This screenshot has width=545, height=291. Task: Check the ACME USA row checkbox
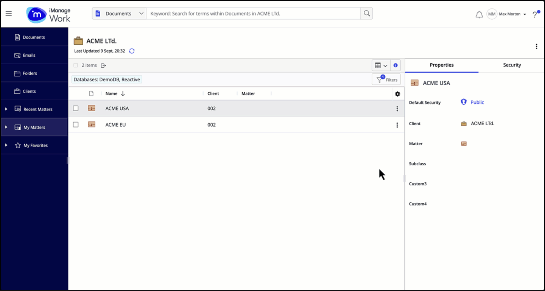click(x=76, y=108)
